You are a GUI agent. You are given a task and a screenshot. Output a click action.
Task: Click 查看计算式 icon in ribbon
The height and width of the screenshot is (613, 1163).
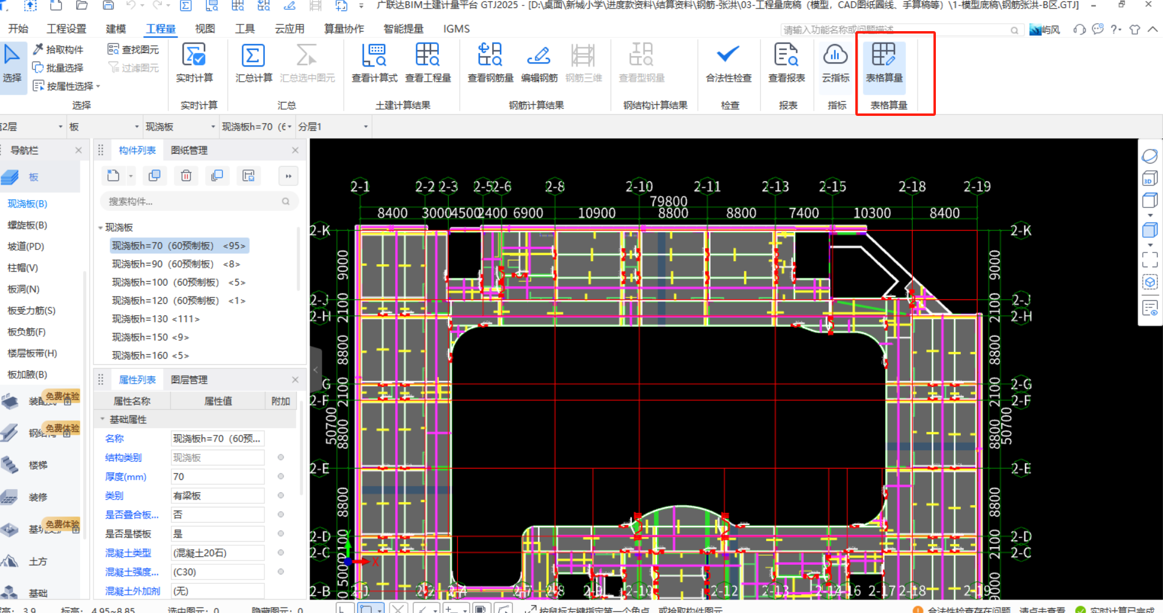coord(374,56)
